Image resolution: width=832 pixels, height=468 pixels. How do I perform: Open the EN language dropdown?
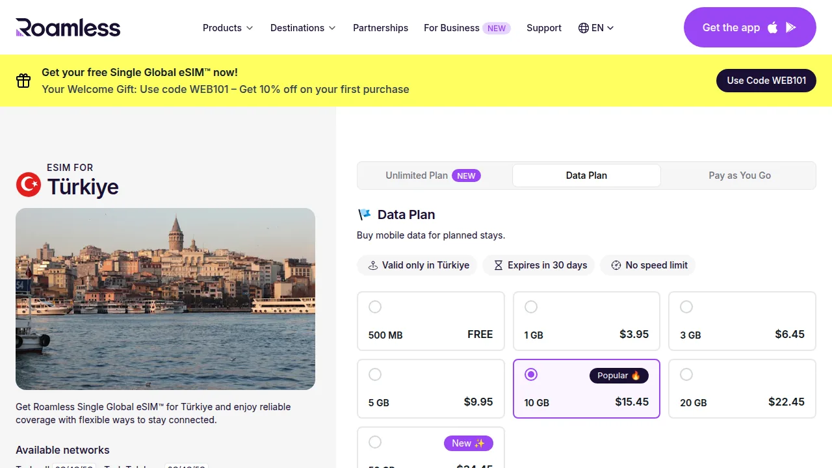tap(596, 28)
